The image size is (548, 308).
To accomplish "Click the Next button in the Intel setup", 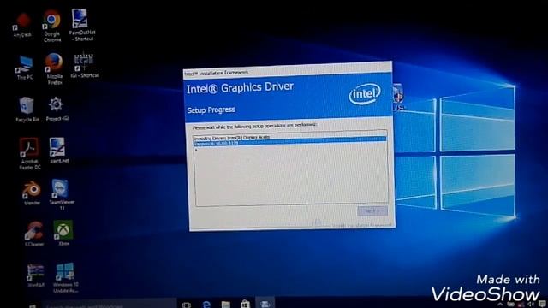I will pos(372,211).
